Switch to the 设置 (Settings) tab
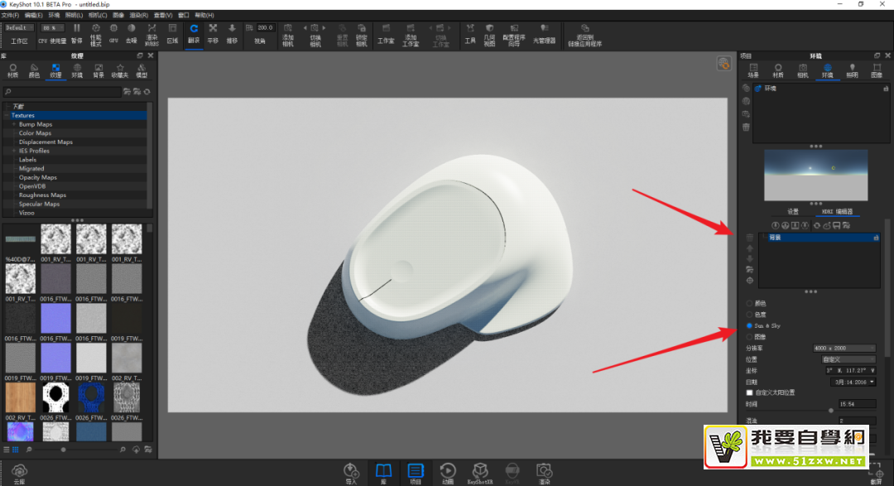 793,212
